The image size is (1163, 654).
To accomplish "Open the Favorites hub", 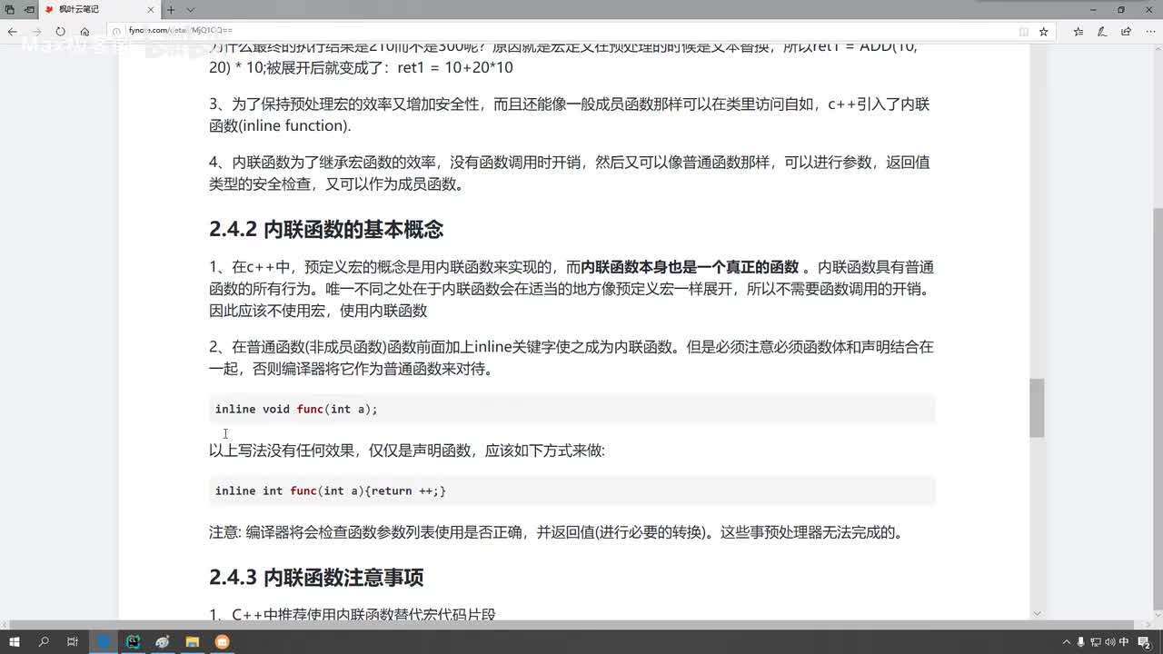I will pyautogui.click(x=1079, y=31).
